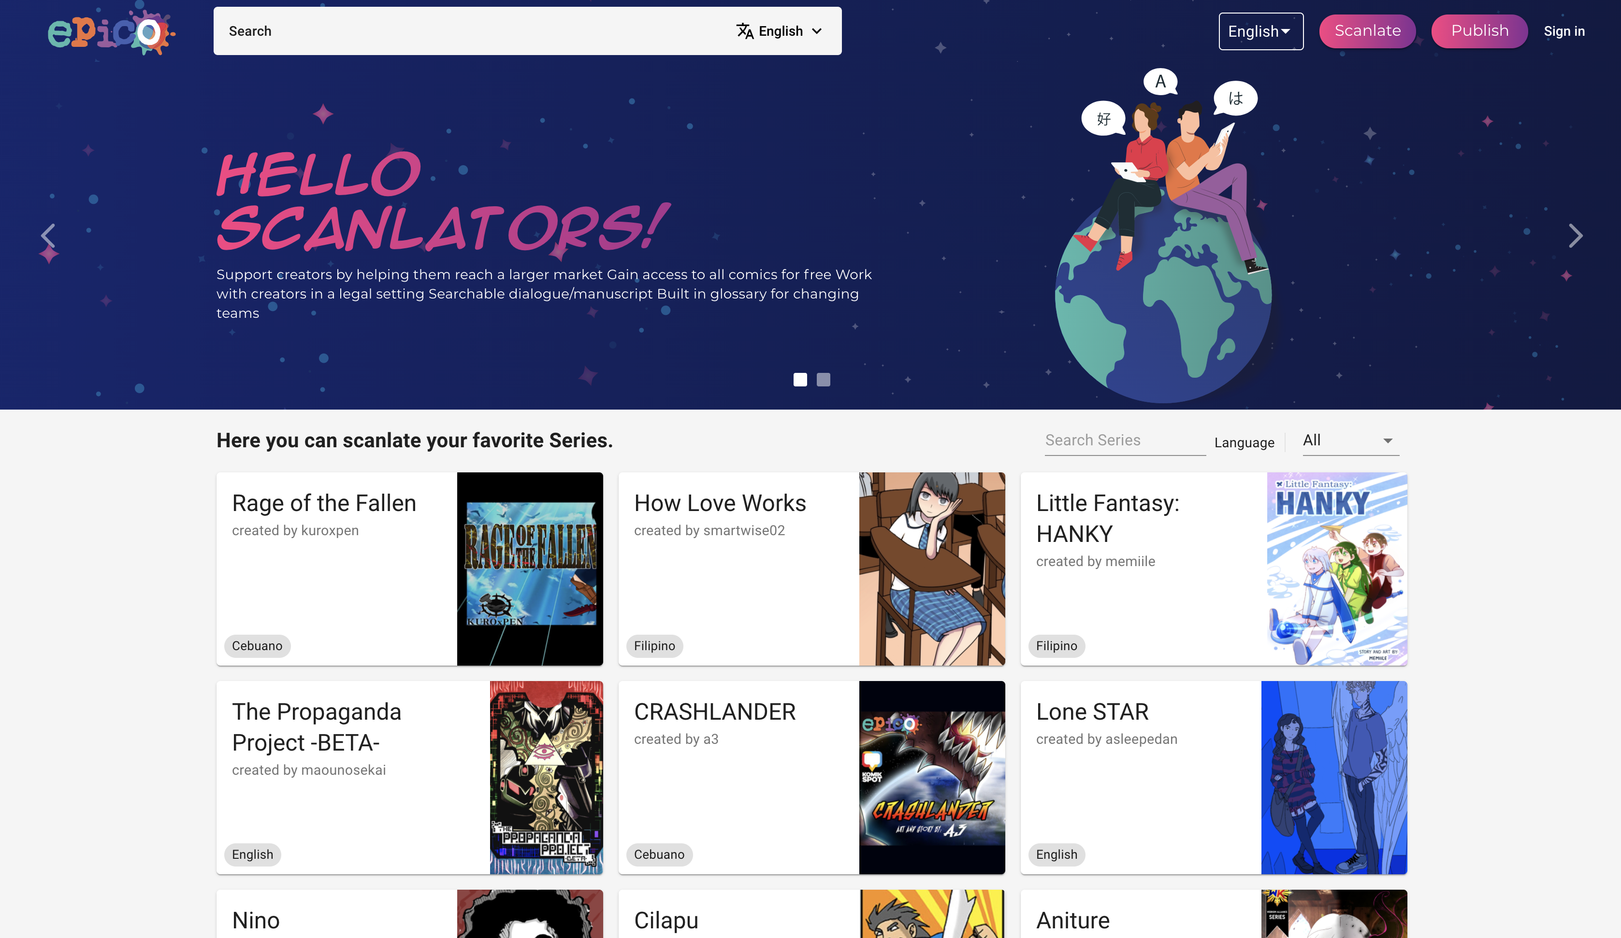
Task: Open Lone STAR series title
Action: pos(1092,711)
